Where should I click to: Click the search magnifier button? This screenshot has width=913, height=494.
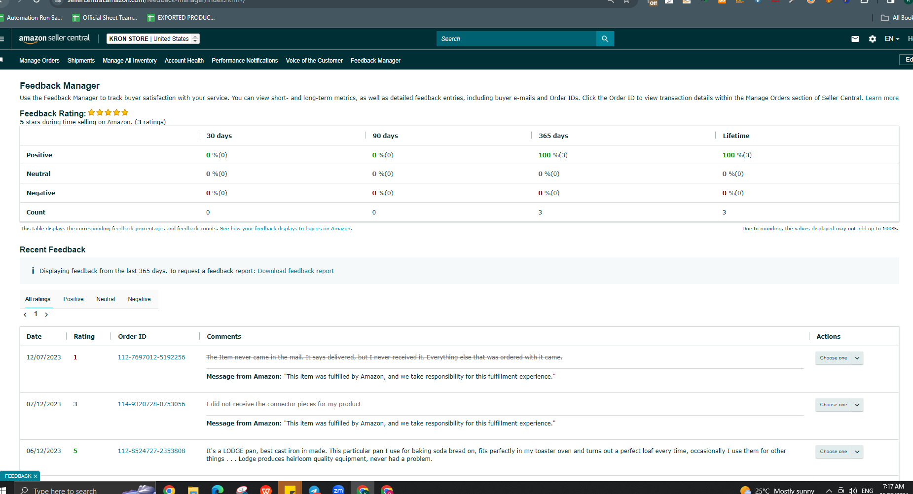[605, 38]
